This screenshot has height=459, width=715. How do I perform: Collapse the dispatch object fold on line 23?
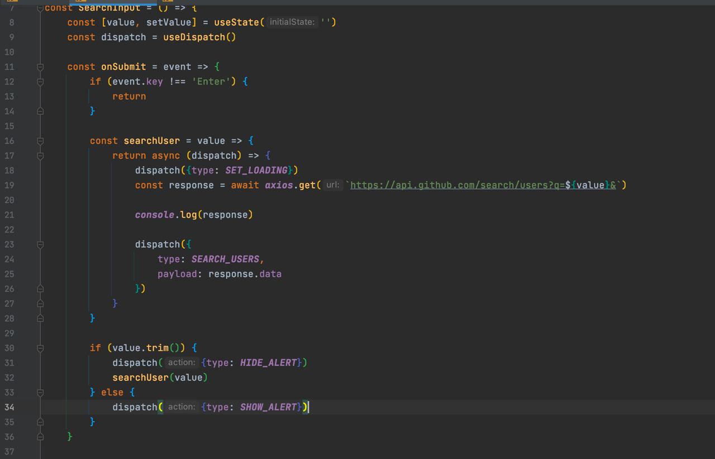(40, 244)
